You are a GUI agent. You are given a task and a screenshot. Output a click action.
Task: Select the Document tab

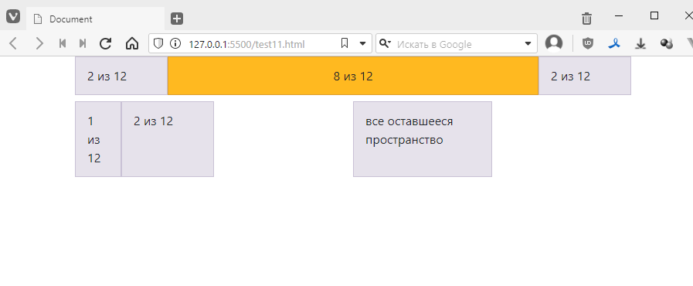tap(96, 19)
